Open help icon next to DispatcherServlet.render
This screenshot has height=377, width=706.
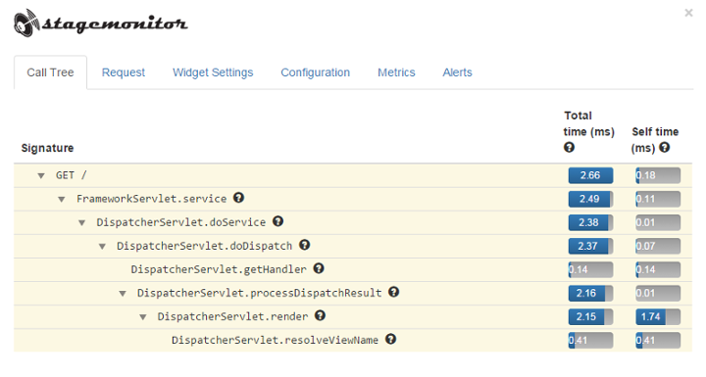320,316
